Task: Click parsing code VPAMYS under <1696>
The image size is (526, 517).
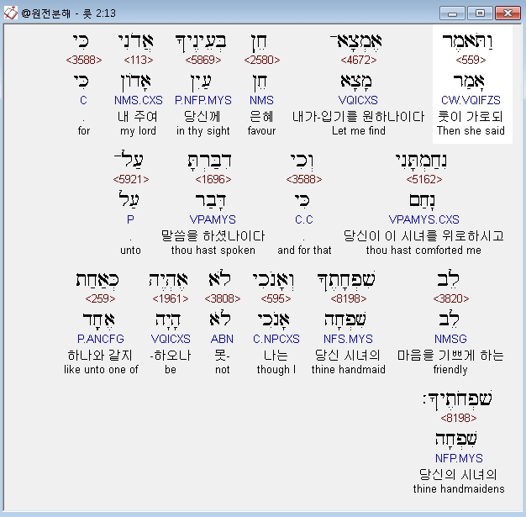Action: coord(213,220)
